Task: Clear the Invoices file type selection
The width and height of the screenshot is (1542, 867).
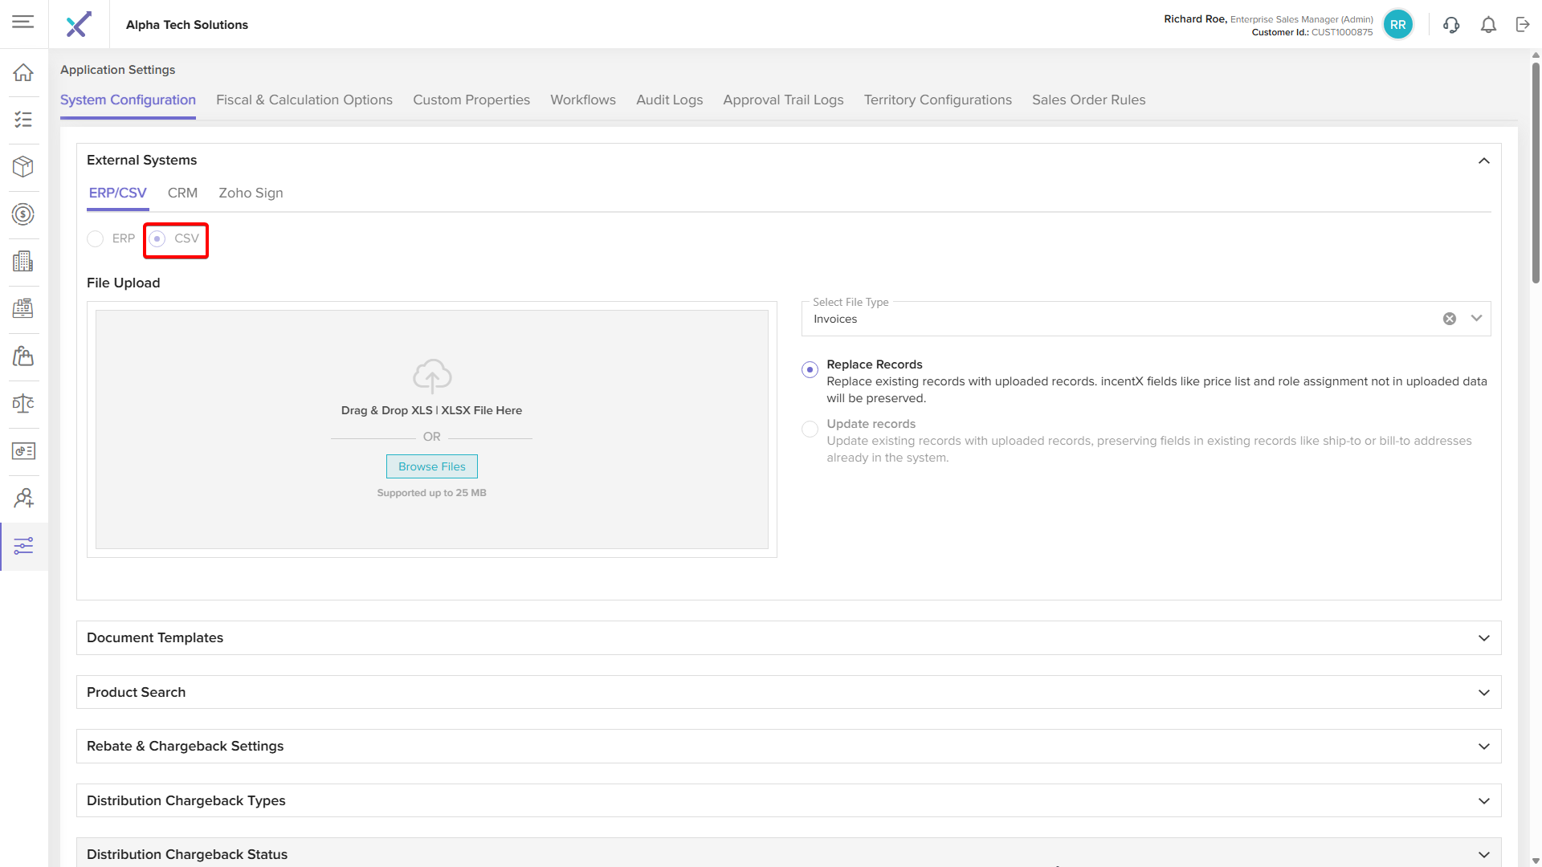Action: pos(1449,319)
